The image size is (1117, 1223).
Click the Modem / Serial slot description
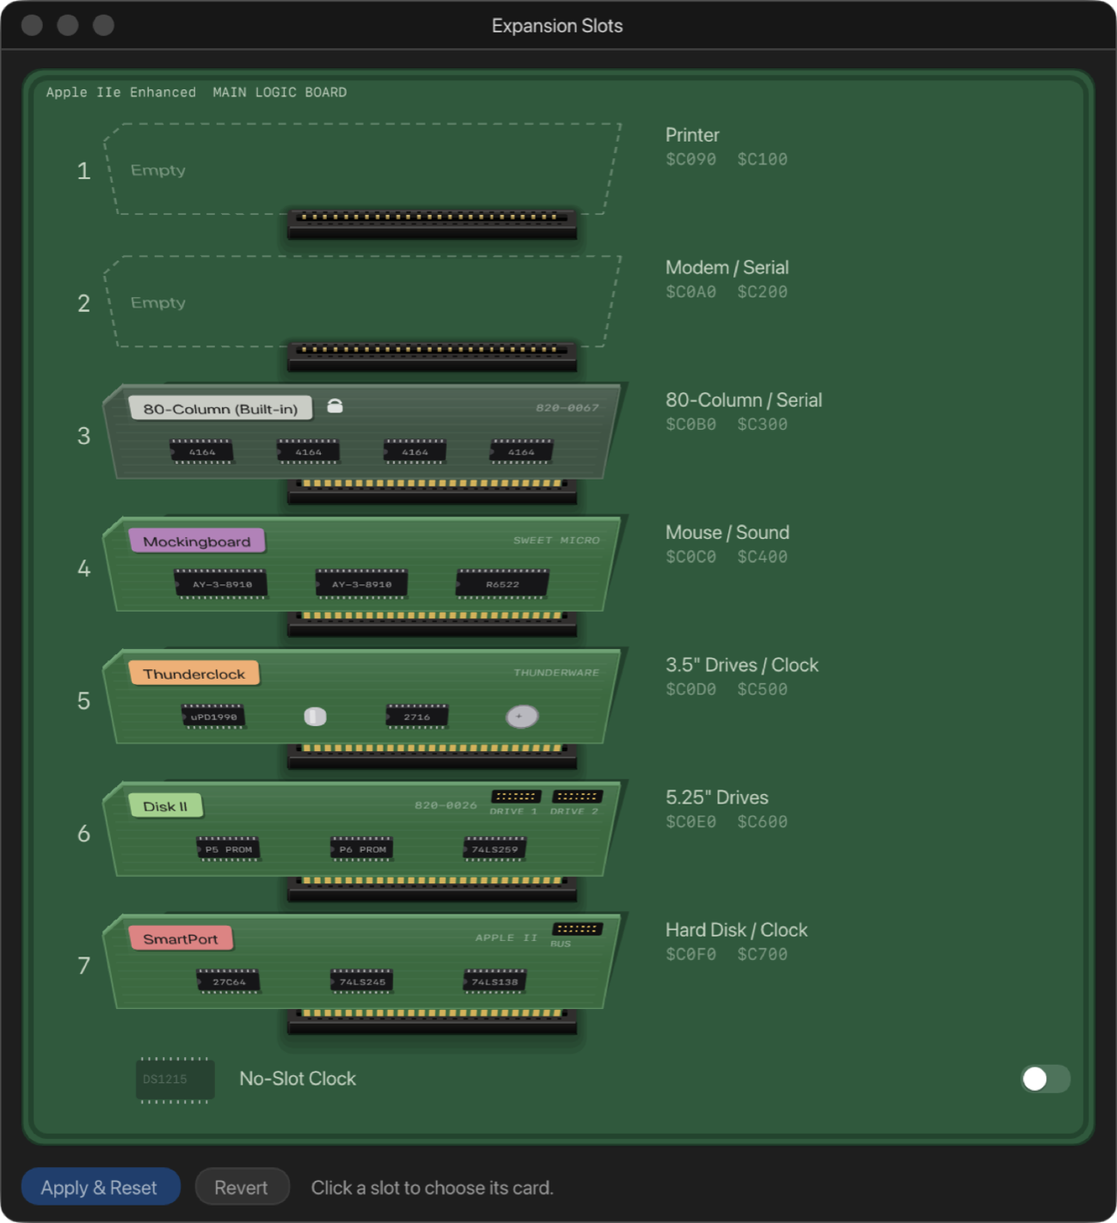(727, 267)
